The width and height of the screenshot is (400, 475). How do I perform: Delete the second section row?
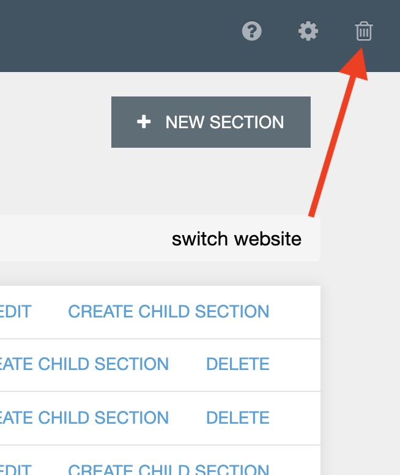click(x=238, y=364)
